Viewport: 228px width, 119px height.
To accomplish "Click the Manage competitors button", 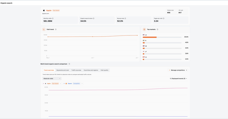I will tap(178, 70).
